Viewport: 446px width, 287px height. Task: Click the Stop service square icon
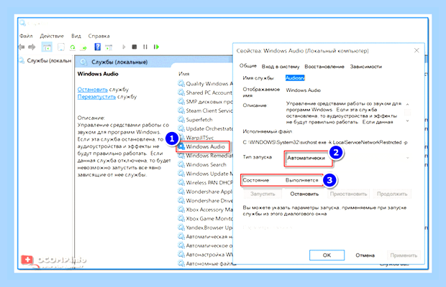[135, 47]
